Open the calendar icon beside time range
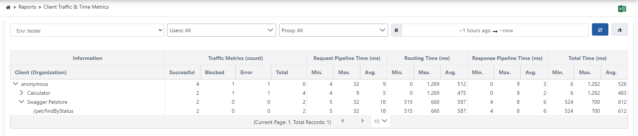This screenshot has height=136, width=638. (x=396, y=30)
